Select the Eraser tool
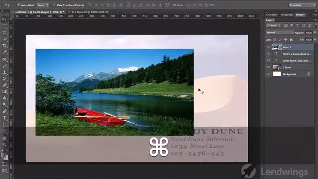This screenshot has height=179, width=318. (x=4, y=85)
